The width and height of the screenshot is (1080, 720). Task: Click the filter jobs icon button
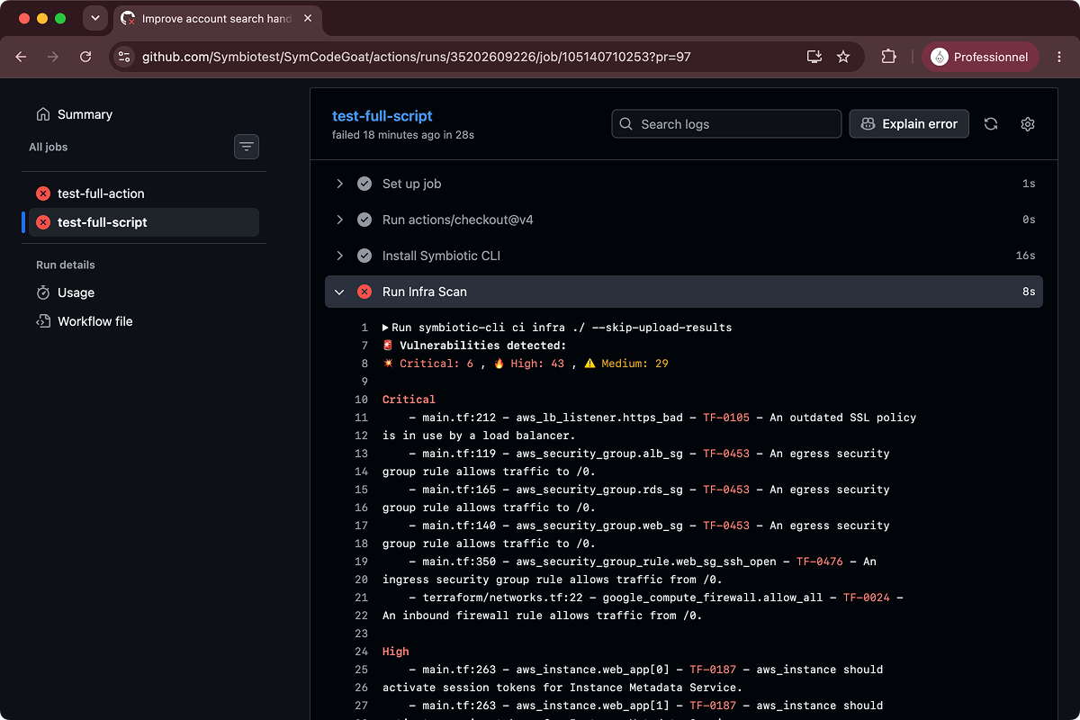click(247, 147)
